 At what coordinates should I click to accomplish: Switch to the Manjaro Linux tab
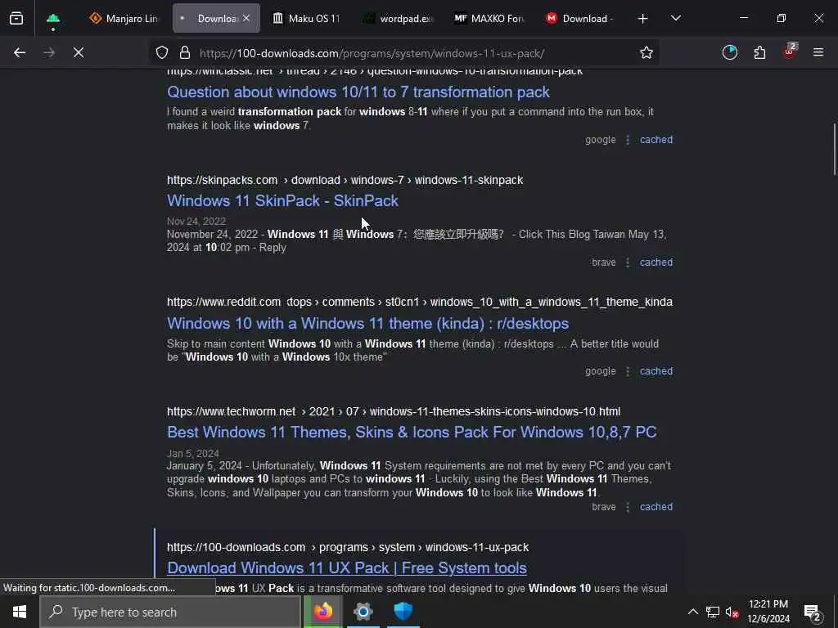(124, 19)
